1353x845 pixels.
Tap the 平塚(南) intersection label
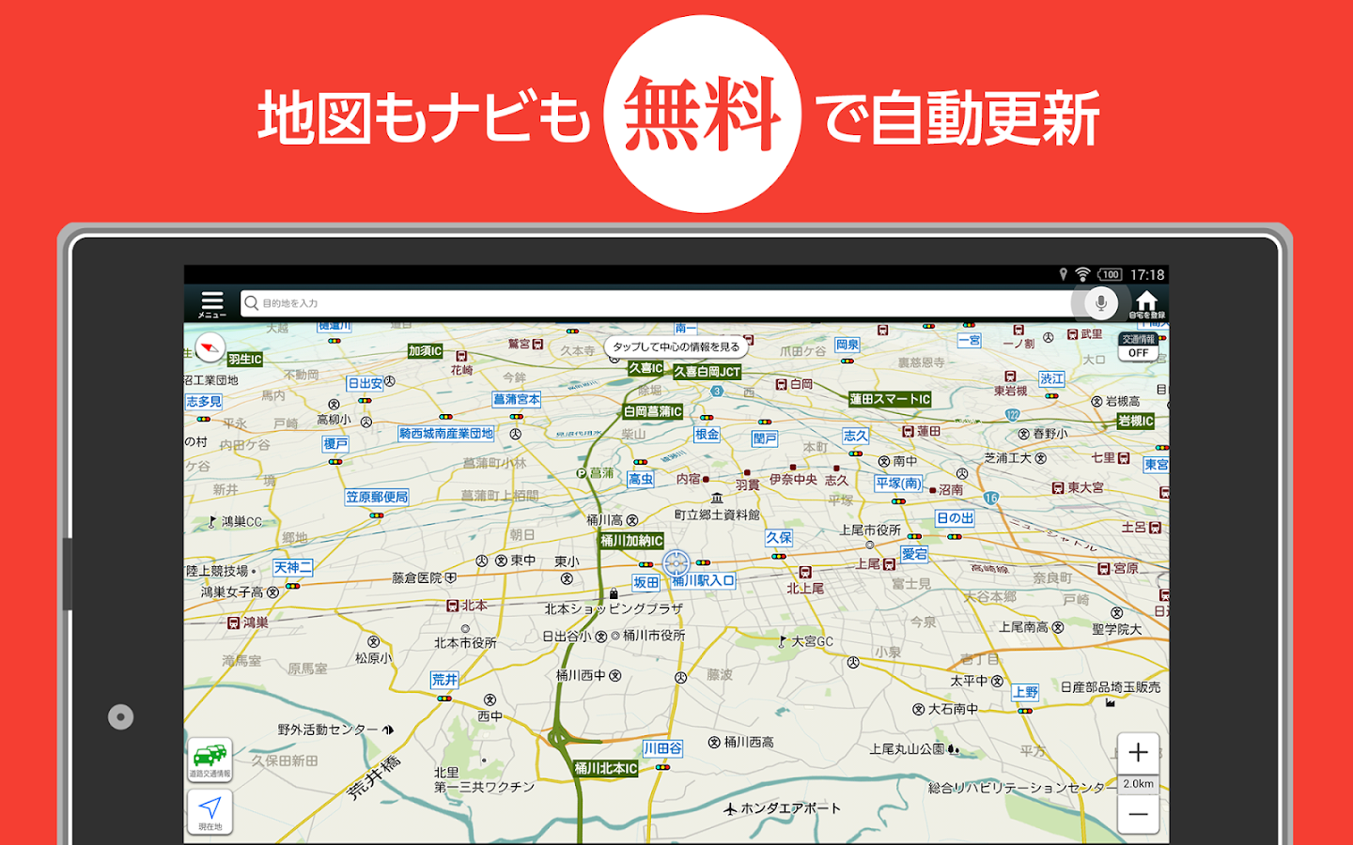pyautogui.click(x=898, y=484)
